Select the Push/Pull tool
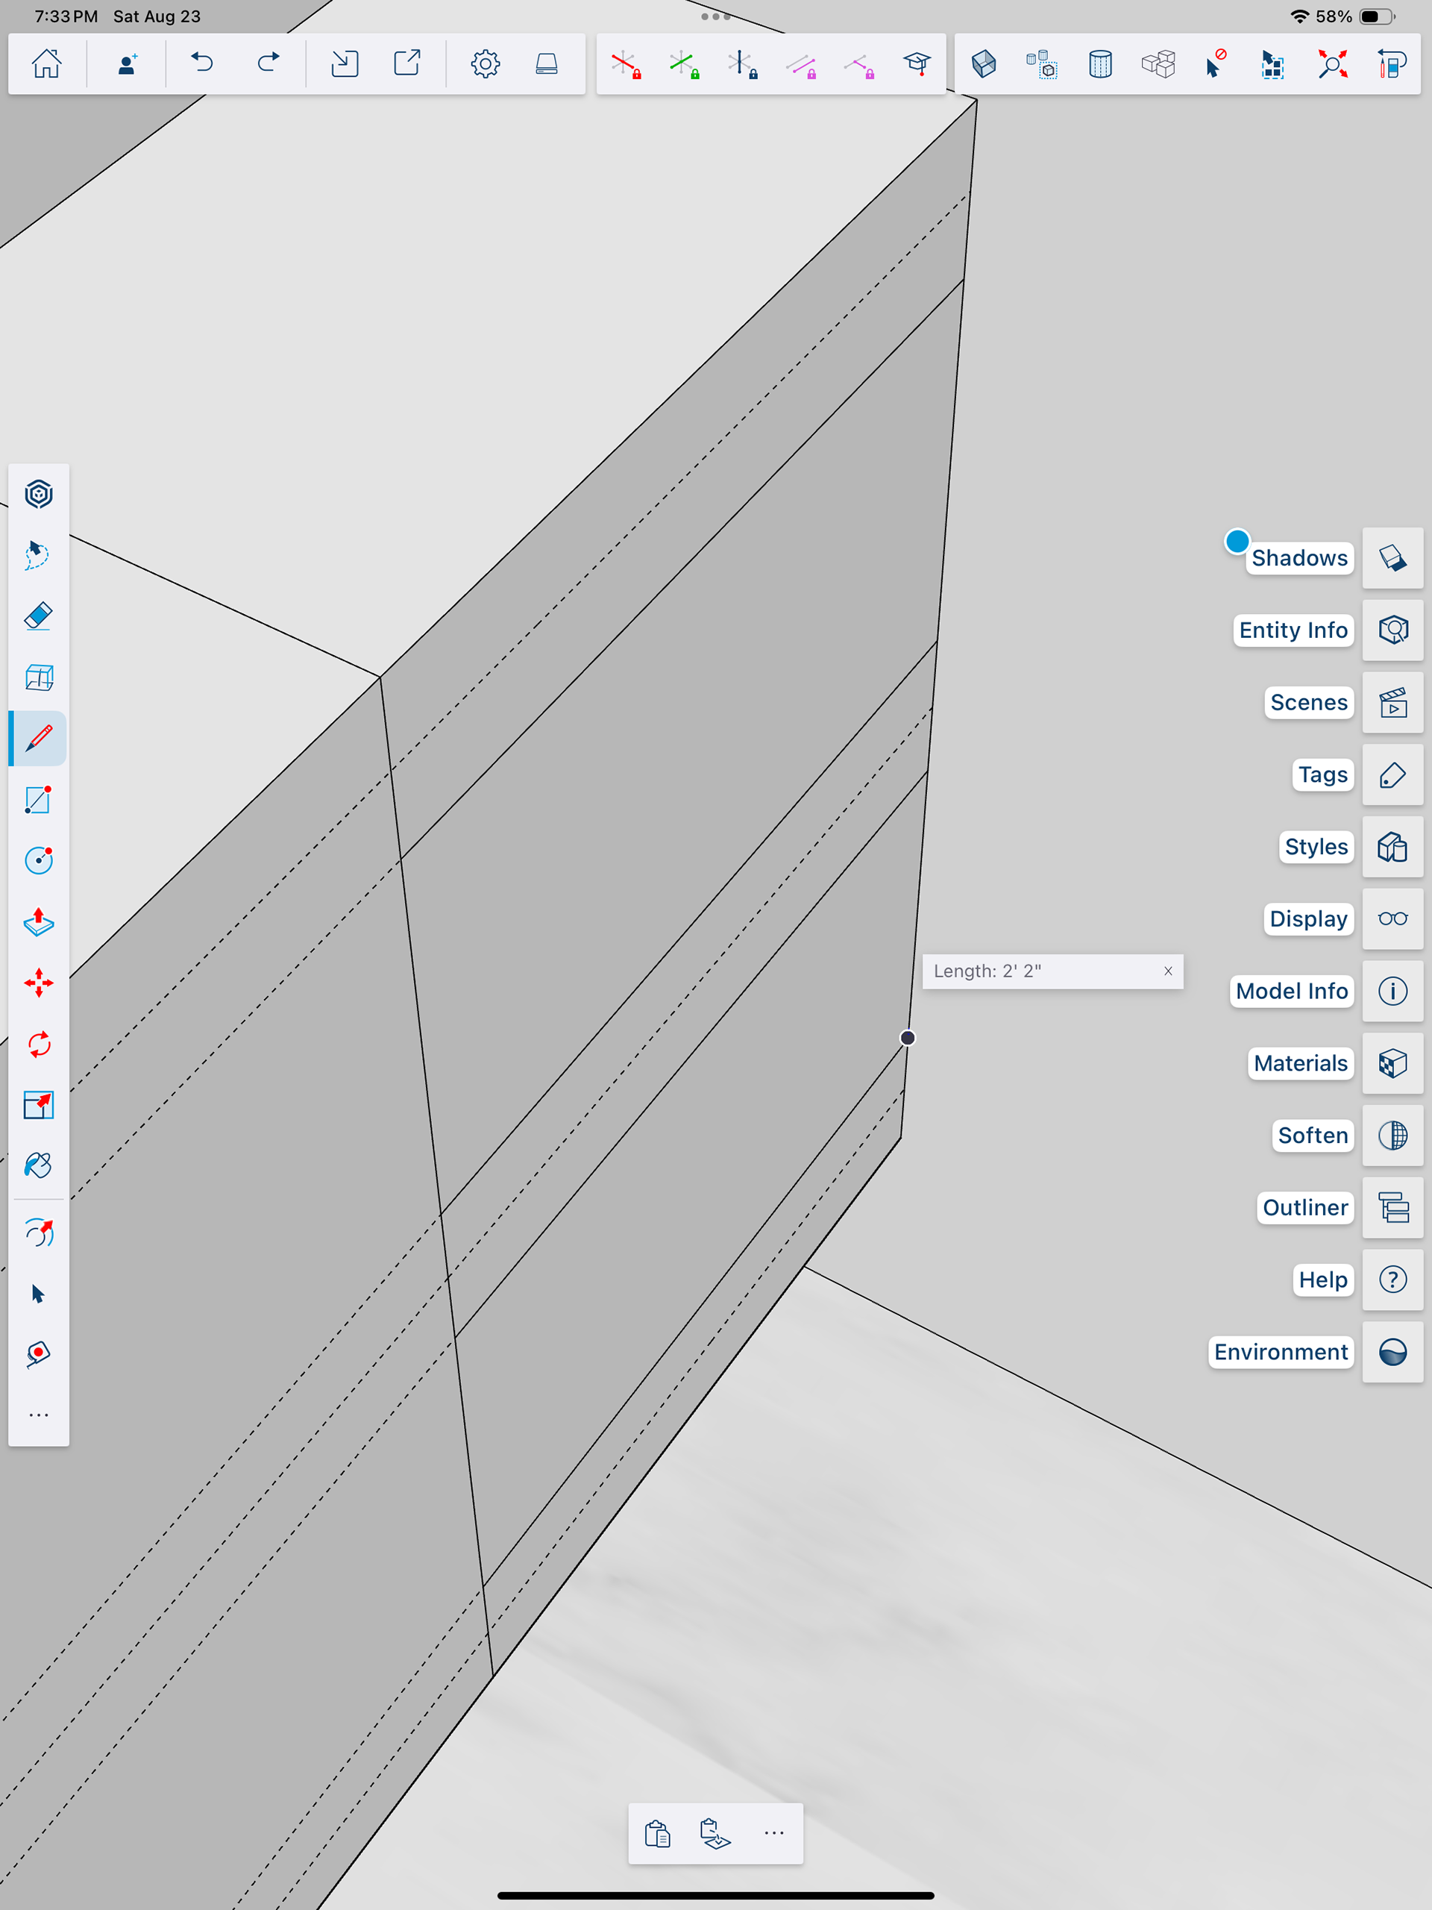This screenshot has height=1910, width=1432. pos(38,922)
